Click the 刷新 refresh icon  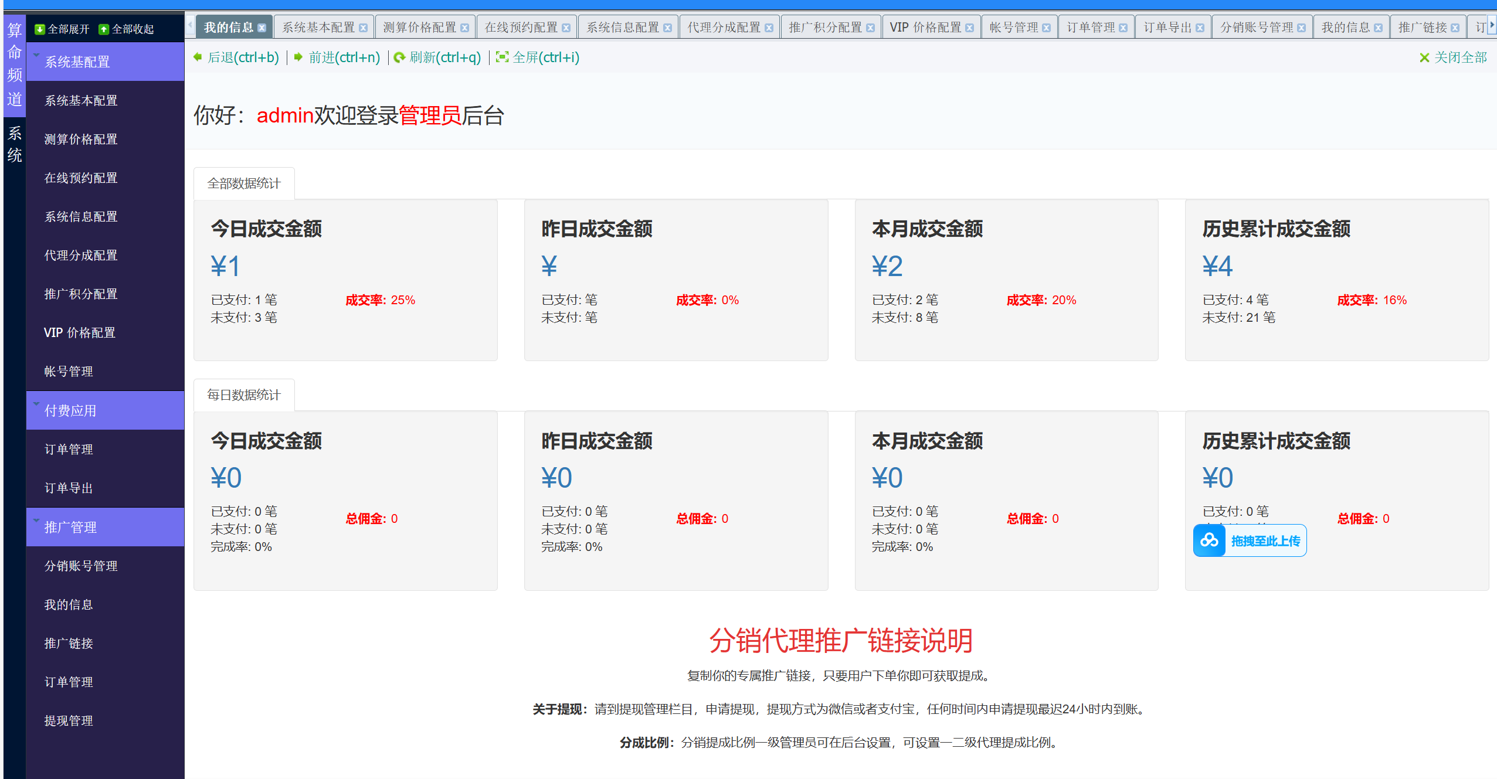click(399, 57)
